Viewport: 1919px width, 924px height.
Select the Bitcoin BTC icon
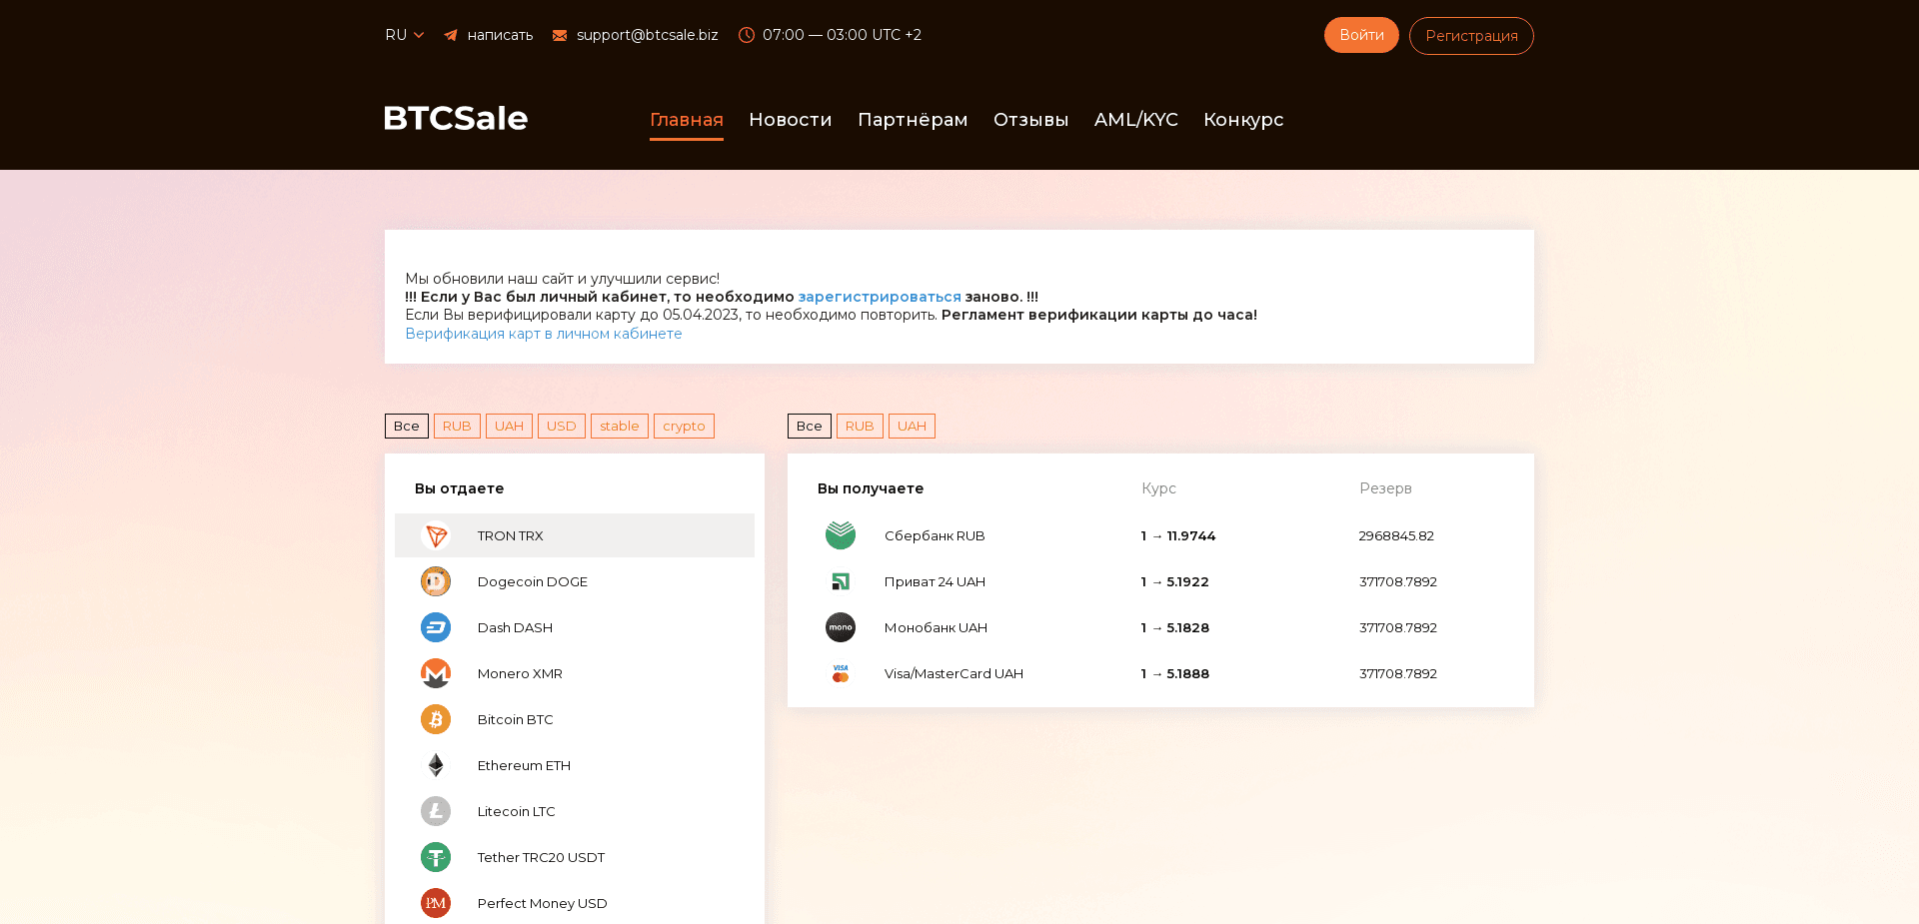pos(436,719)
